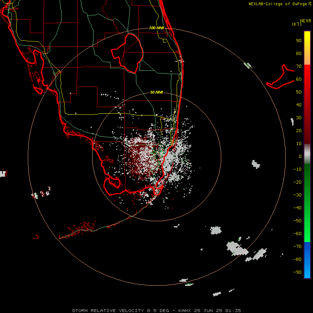
Task: Click the 50 value on velocity scale
Action: [299, 92]
